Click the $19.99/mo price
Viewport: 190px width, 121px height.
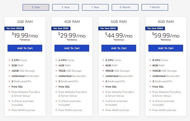[x=25, y=36]
